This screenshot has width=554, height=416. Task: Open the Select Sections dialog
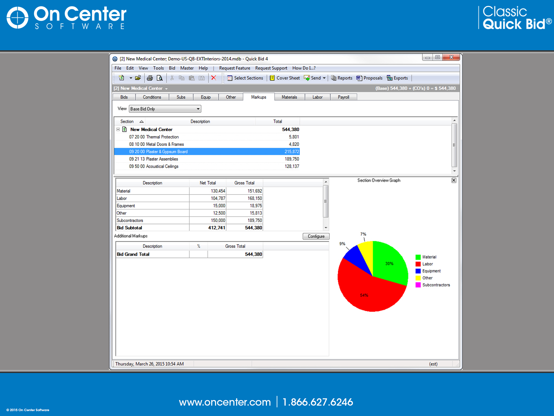(x=245, y=78)
